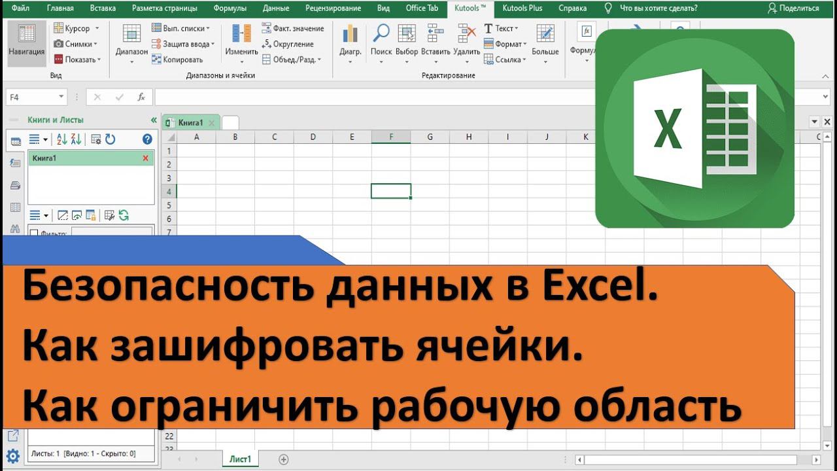Sort workbooks A to Z in pane

point(62,139)
